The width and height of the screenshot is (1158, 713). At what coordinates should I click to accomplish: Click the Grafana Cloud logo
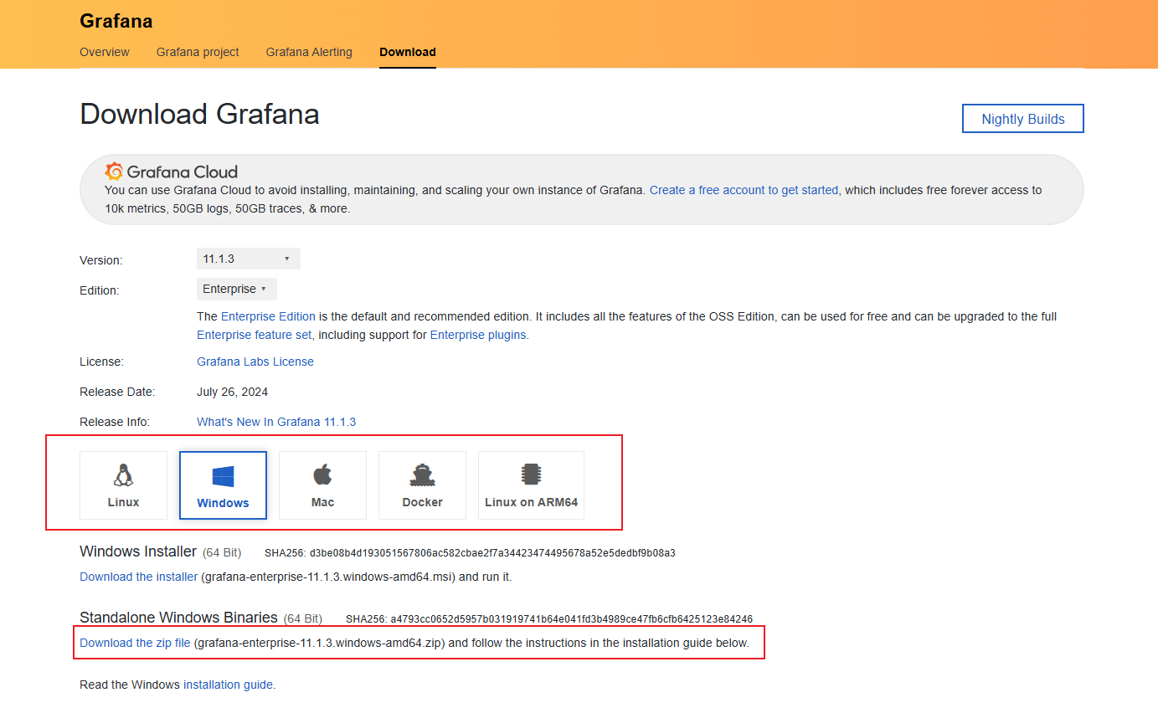[172, 172]
